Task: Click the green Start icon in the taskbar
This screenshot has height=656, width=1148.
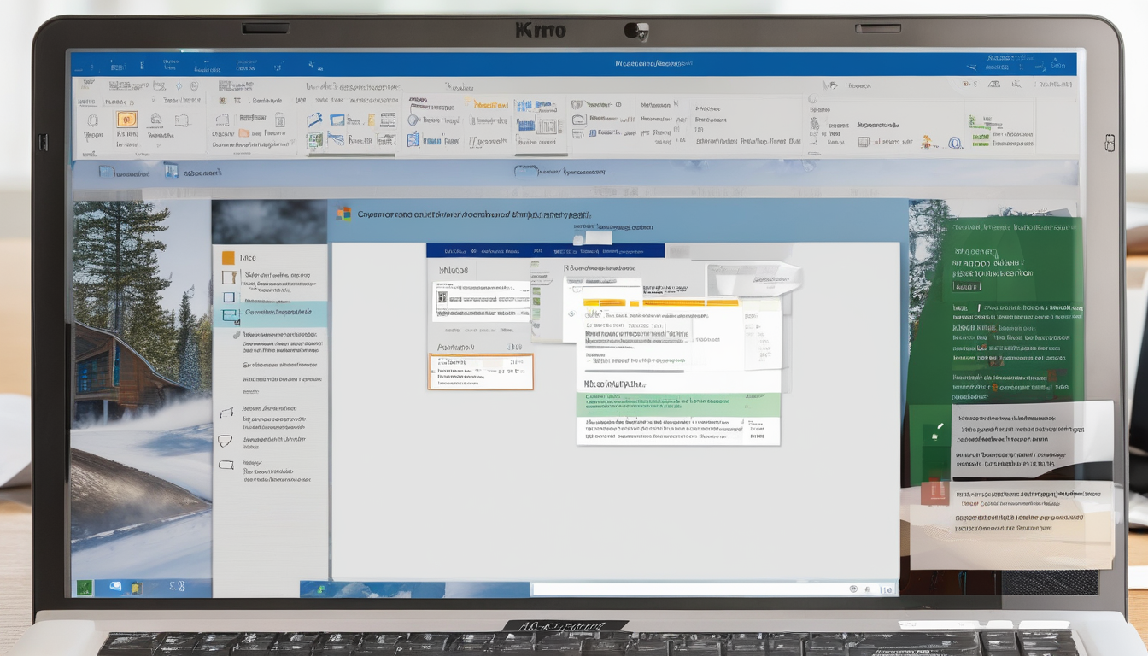Action: (85, 587)
